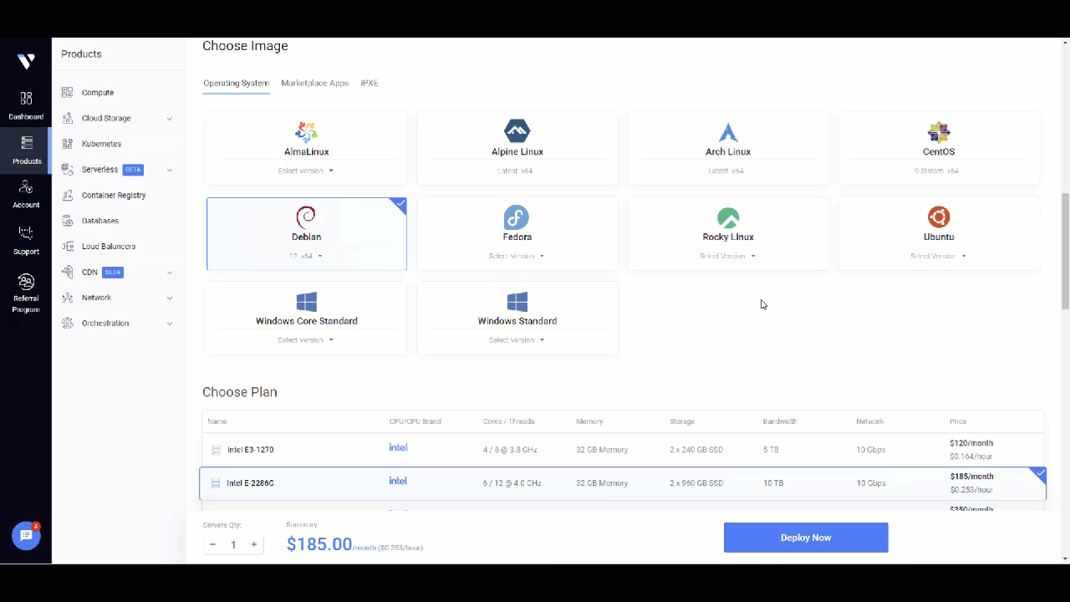Increase servers quantity with plus button

(254, 544)
